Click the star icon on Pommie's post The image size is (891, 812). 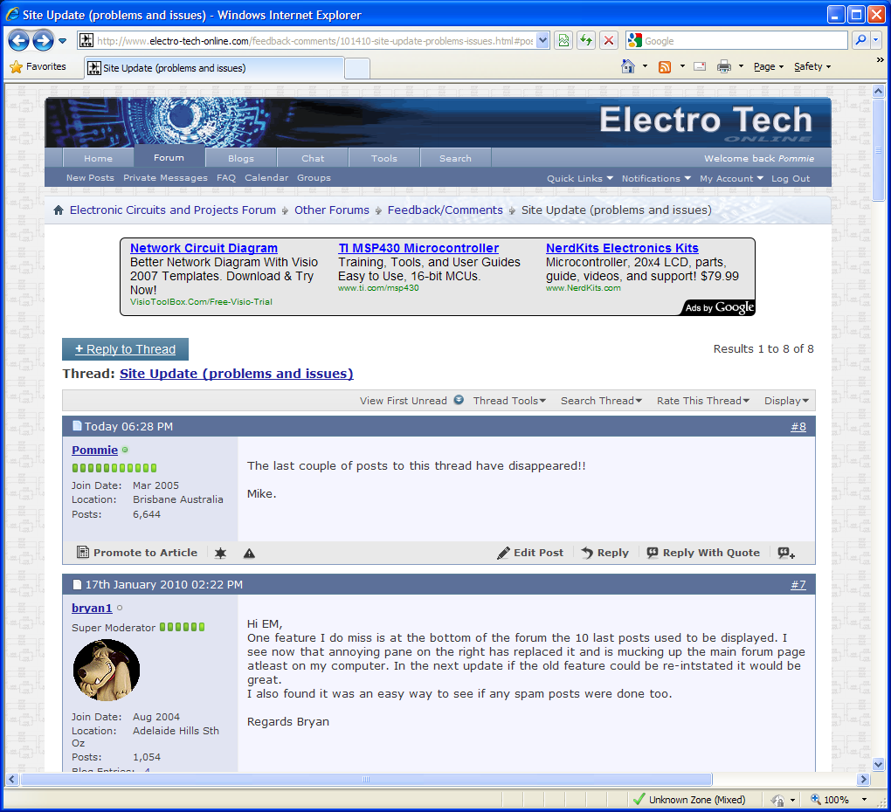coord(220,553)
